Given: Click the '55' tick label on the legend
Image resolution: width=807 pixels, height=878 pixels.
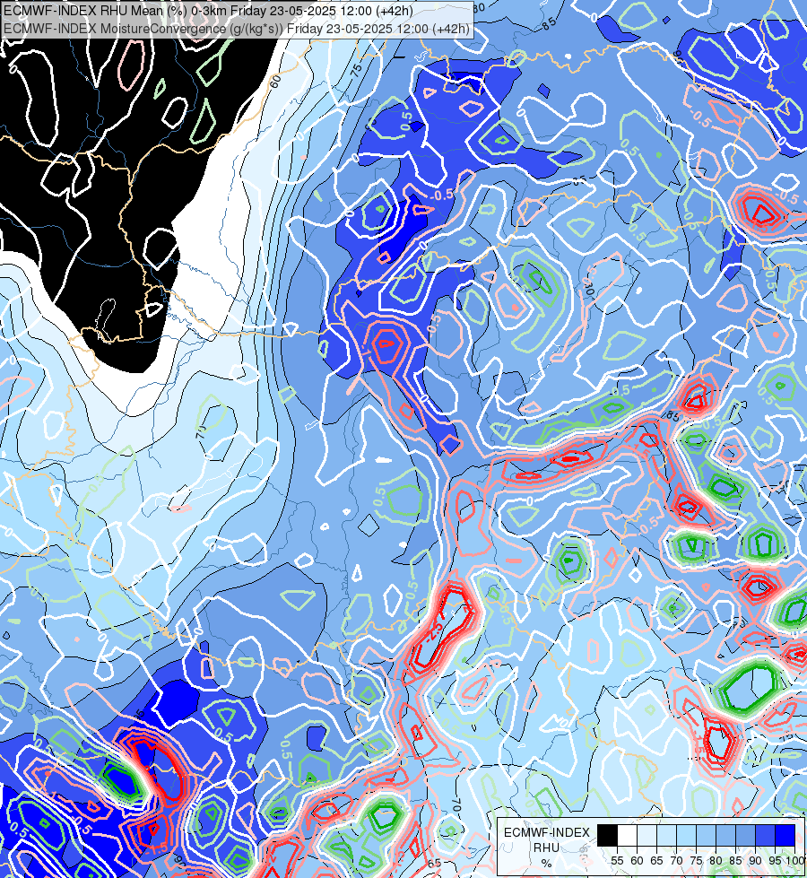Looking at the screenshot, I should [617, 861].
